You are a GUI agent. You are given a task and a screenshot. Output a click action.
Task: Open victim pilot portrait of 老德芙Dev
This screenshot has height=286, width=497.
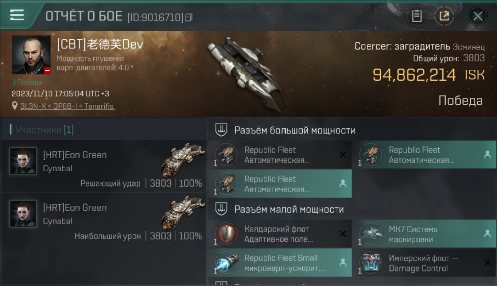tap(31, 55)
